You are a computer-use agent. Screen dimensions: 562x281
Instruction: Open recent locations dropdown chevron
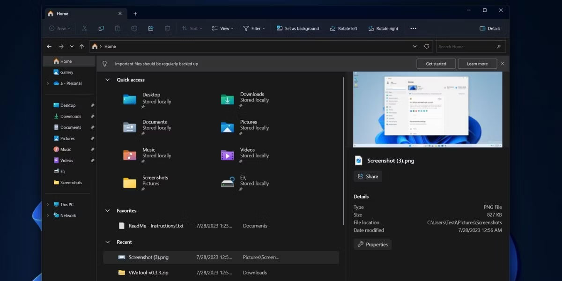[x=72, y=46]
